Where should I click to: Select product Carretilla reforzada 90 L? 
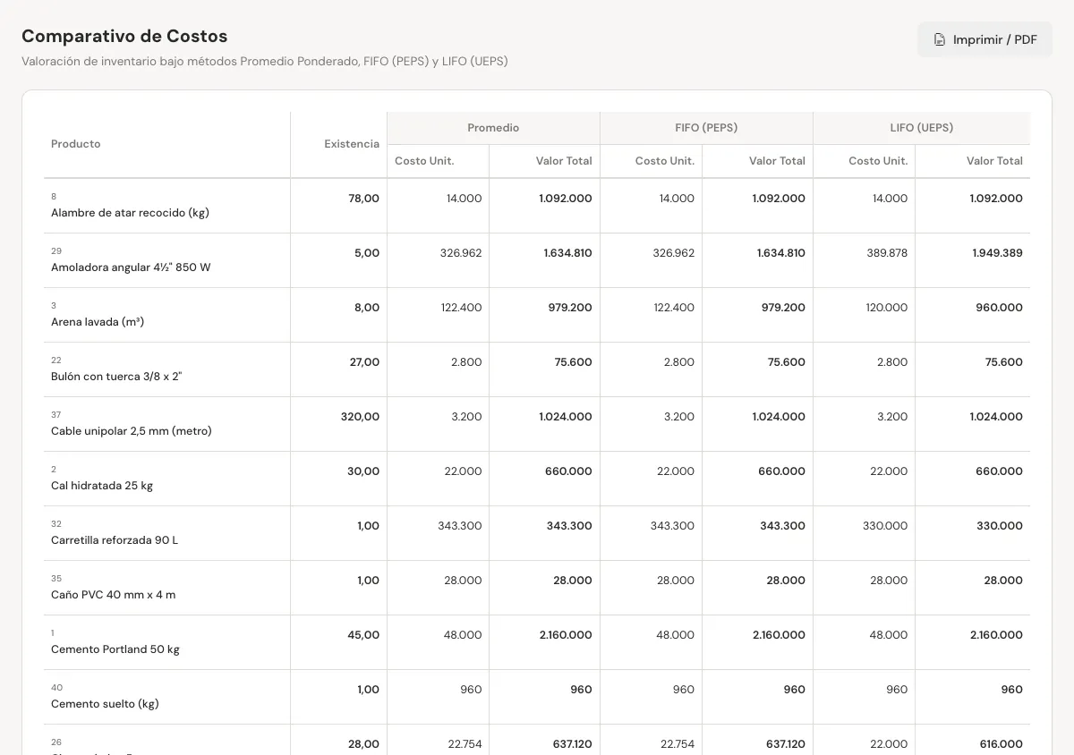pyautogui.click(x=115, y=540)
